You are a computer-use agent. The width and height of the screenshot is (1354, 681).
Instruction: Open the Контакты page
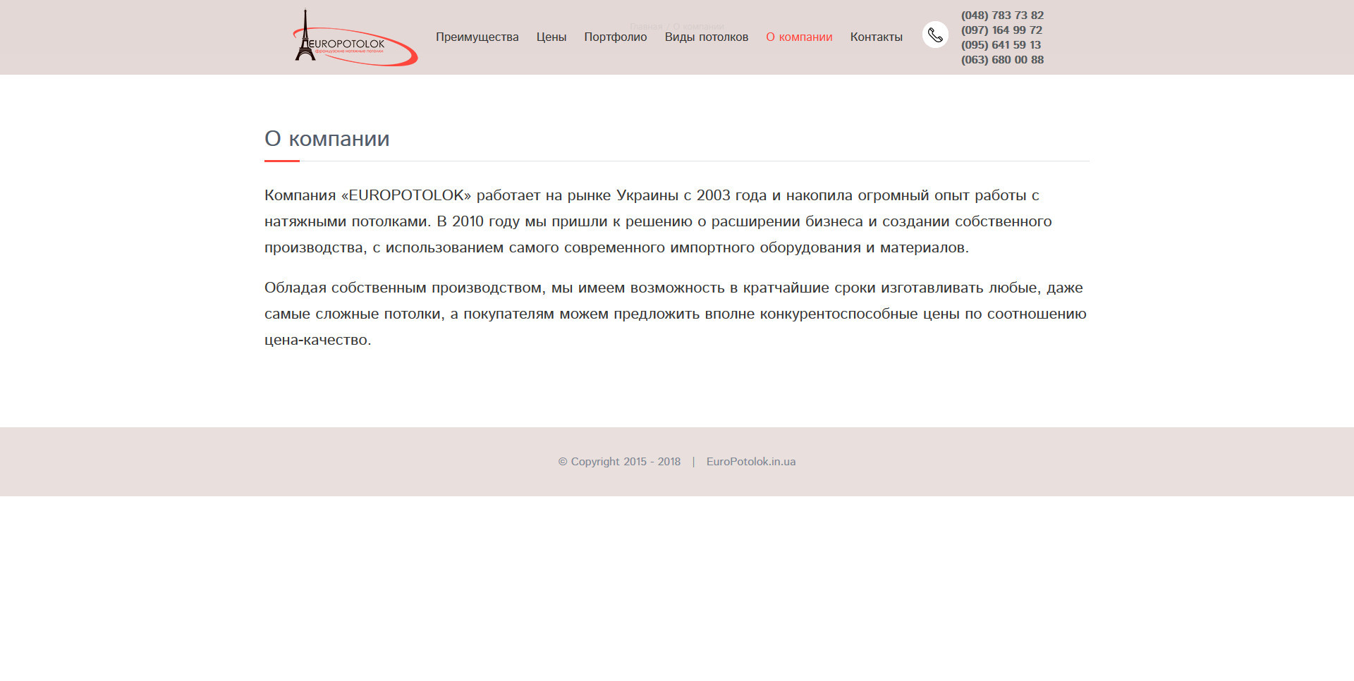point(876,37)
